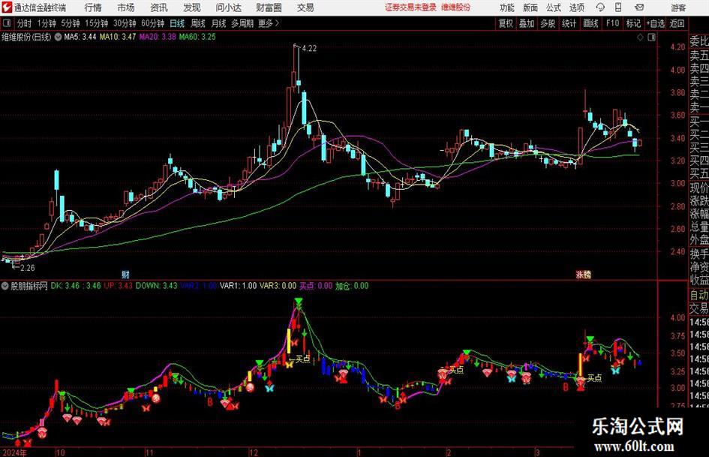Image resolution: width=709 pixels, height=457 pixels.
Task: Click the 股朋指标网 indicator name
Action: click(x=29, y=286)
